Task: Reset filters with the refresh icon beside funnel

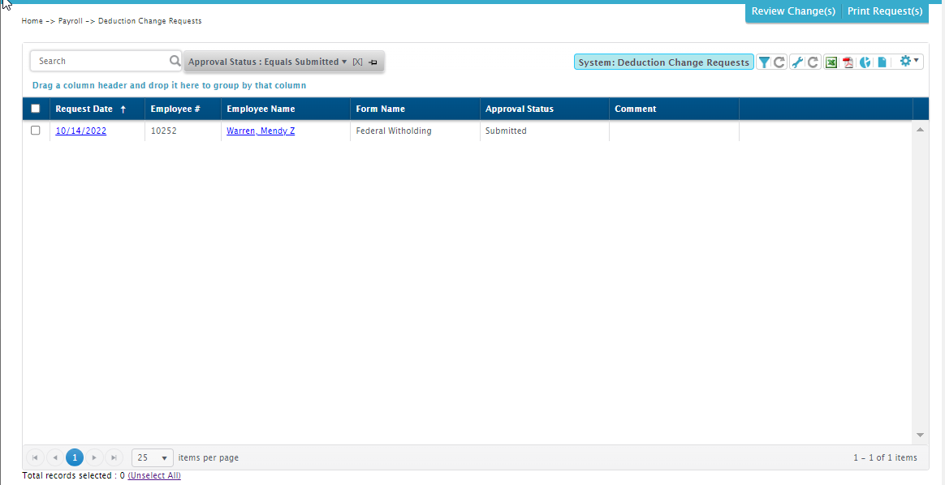Action: point(779,62)
